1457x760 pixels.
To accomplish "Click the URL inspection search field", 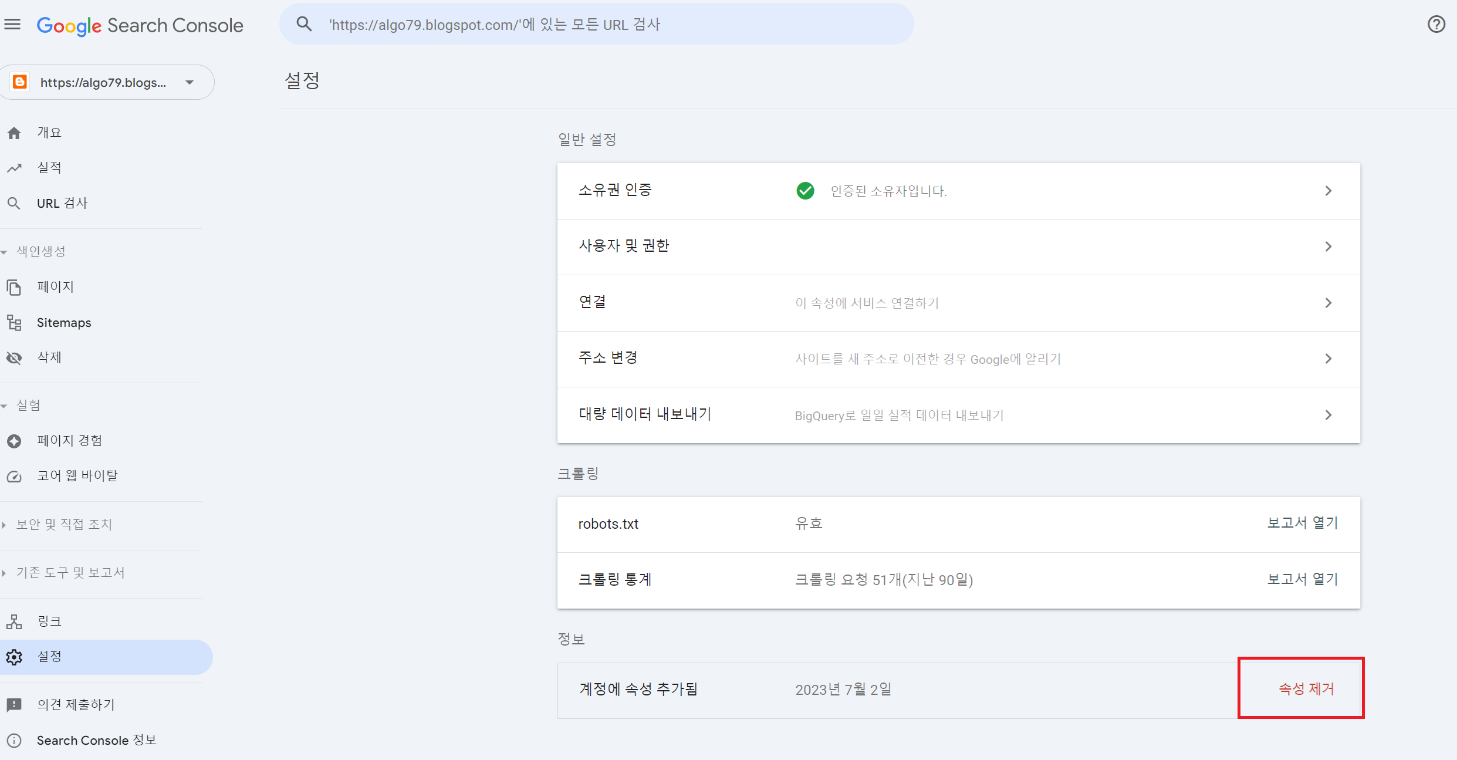I will pyautogui.click(x=596, y=25).
